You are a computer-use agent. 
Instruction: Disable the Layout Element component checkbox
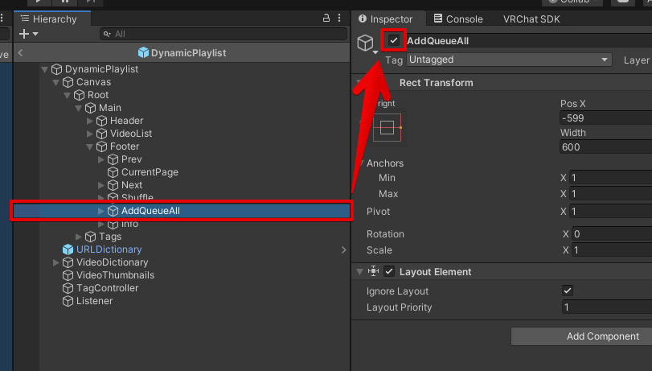pyautogui.click(x=389, y=272)
